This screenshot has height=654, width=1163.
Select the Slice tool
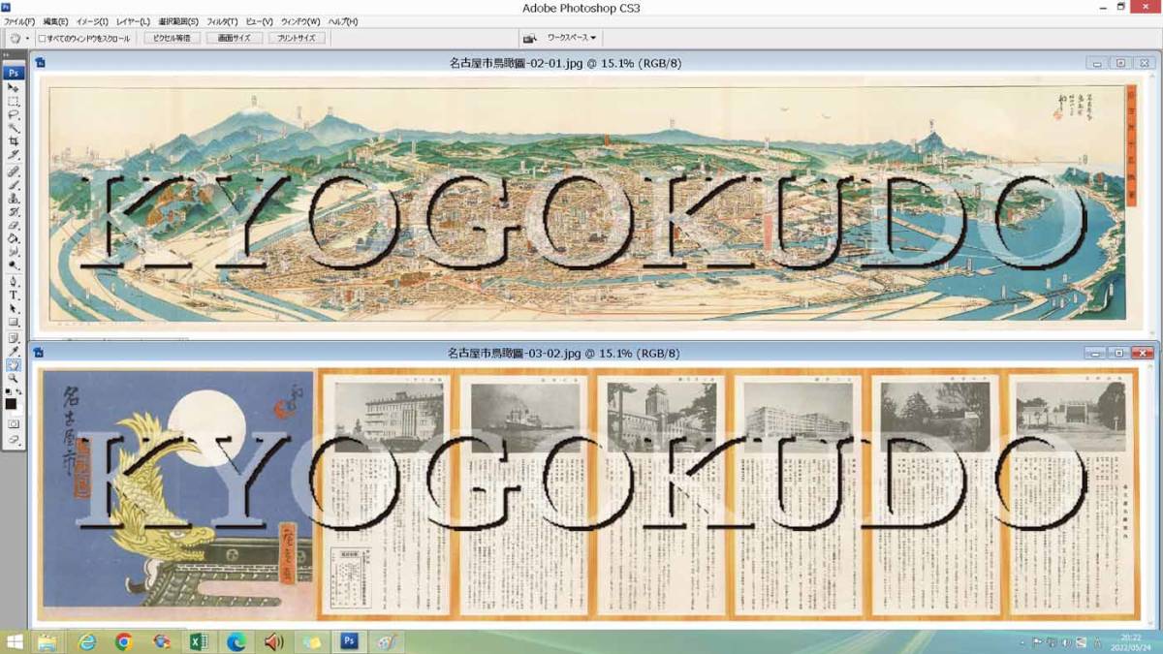14,154
